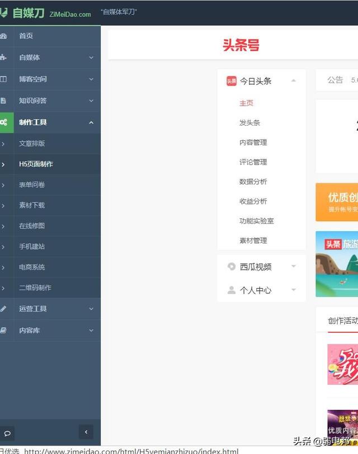The height and width of the screenshot is (454, 358).
Task: Click the 头条号 header title
Action: [x=241, y=45]
